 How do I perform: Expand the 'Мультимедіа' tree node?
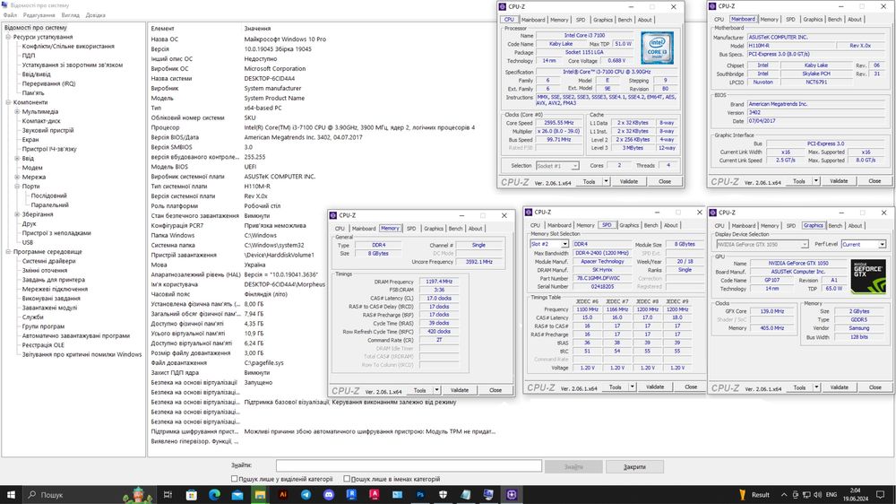click(17, 111)
